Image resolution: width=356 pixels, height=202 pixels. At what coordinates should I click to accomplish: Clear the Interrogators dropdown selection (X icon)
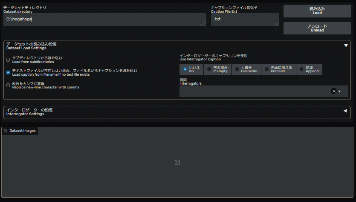point(334,91)
